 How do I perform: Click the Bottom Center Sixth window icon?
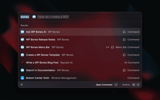click(x=22, y=78)
